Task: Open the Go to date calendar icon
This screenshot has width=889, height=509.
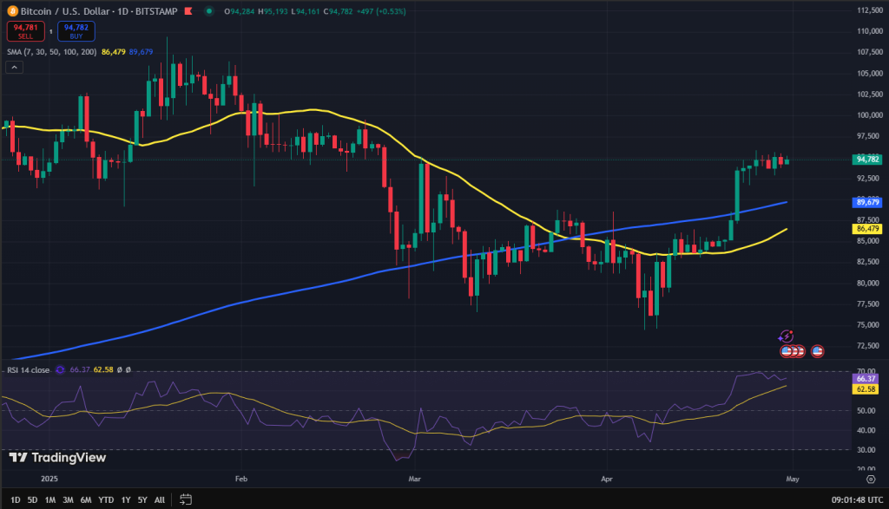Action: pos(186,499)
